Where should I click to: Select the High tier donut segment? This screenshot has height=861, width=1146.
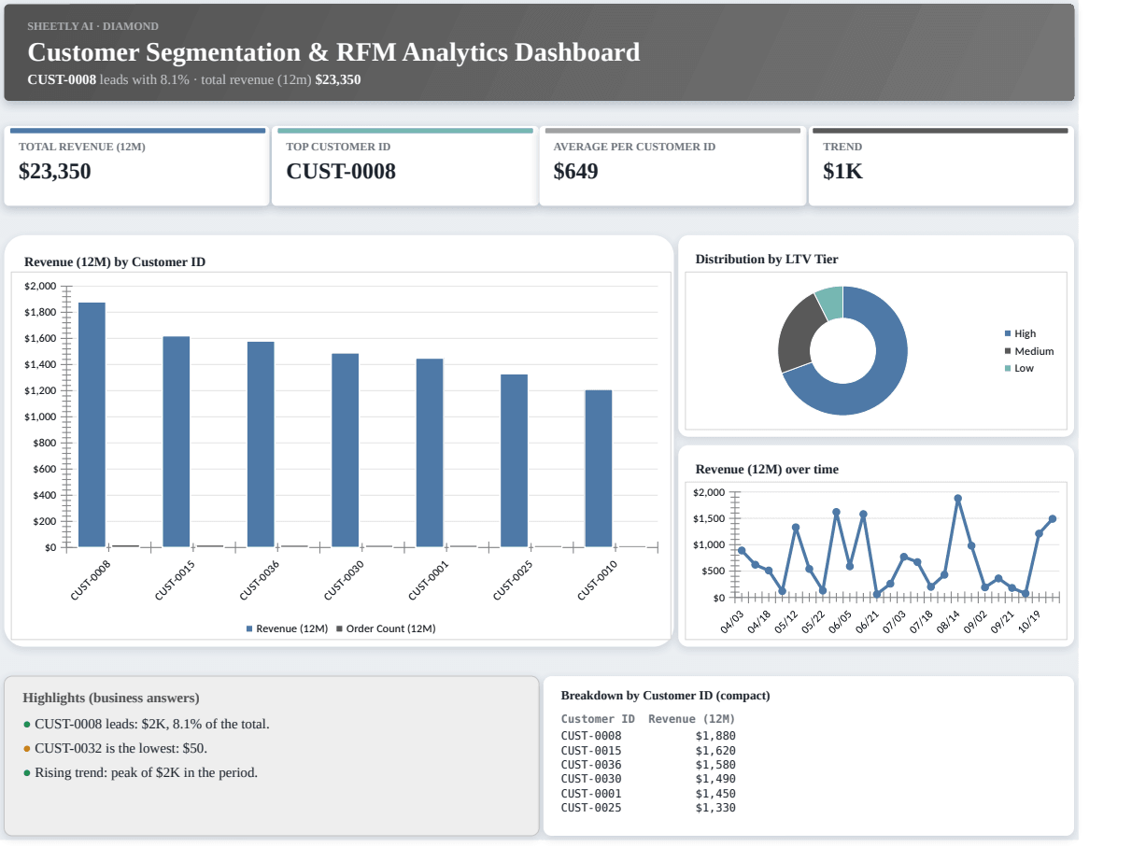882,378
